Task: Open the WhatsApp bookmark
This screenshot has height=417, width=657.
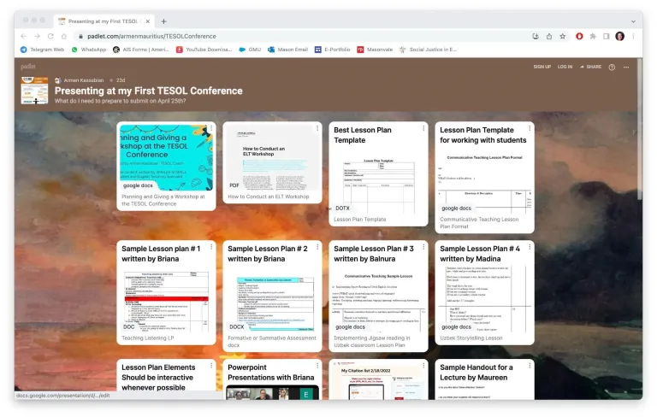Action: [89, 50]
